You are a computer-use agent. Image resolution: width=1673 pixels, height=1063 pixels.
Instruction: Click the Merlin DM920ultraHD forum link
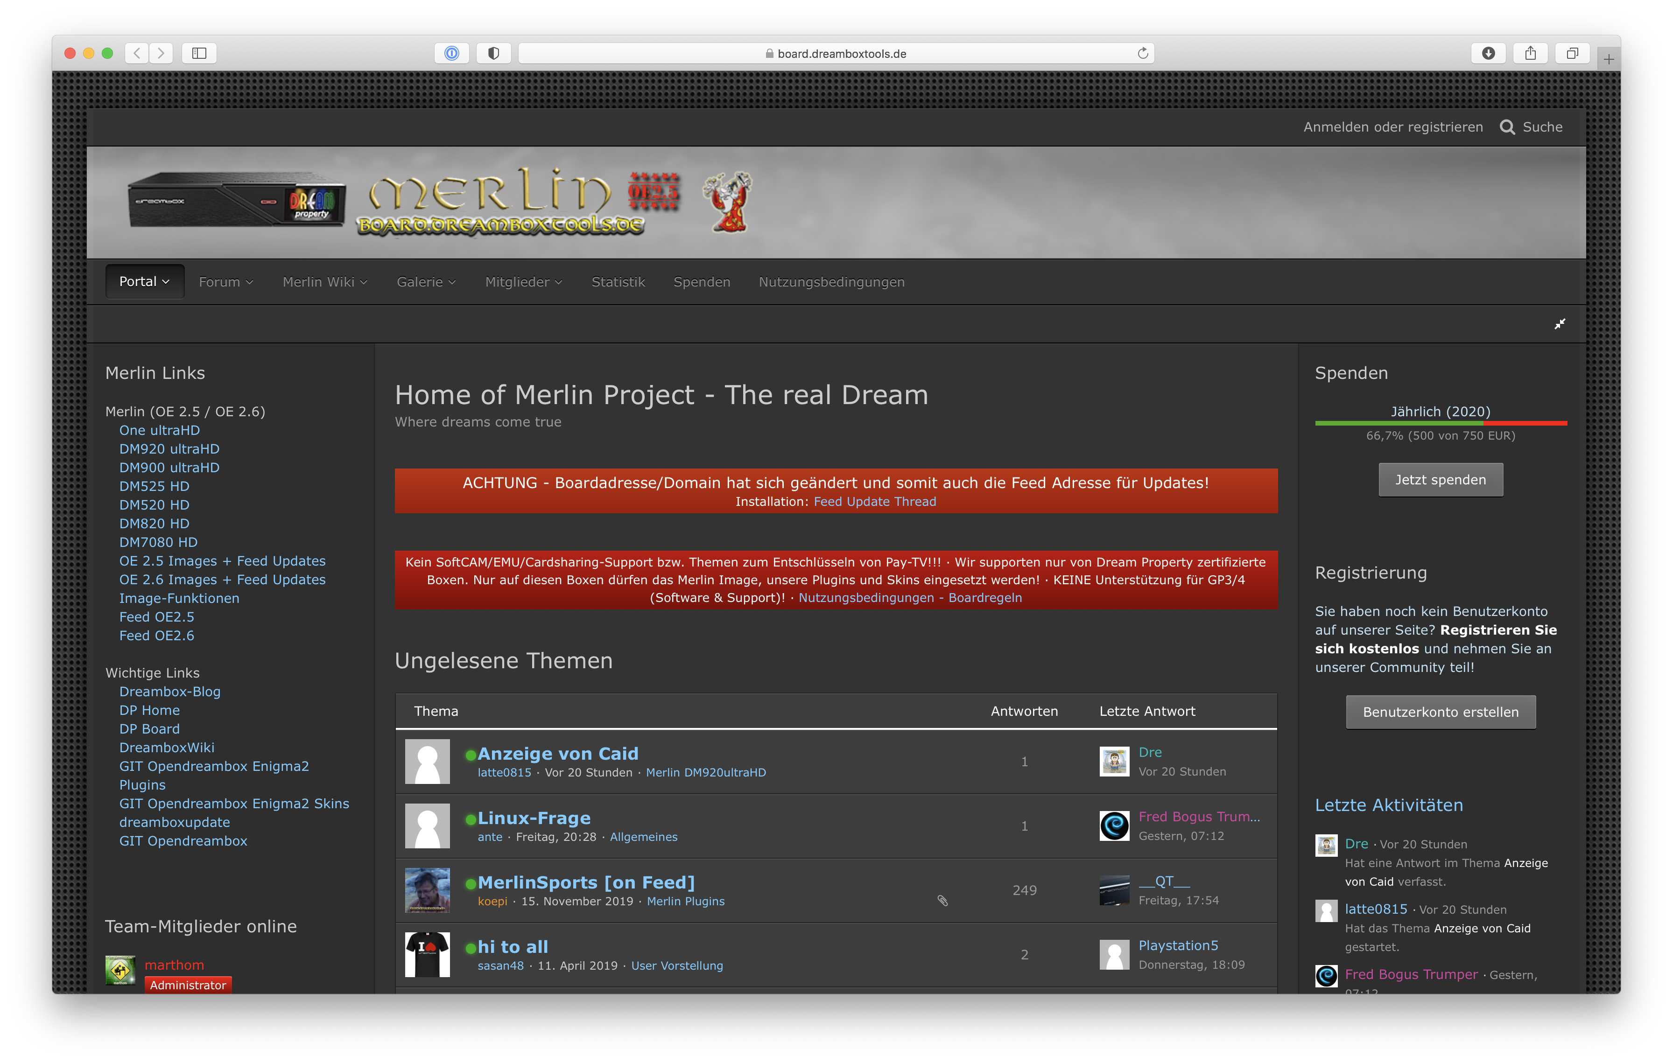[x=706, y=773]
